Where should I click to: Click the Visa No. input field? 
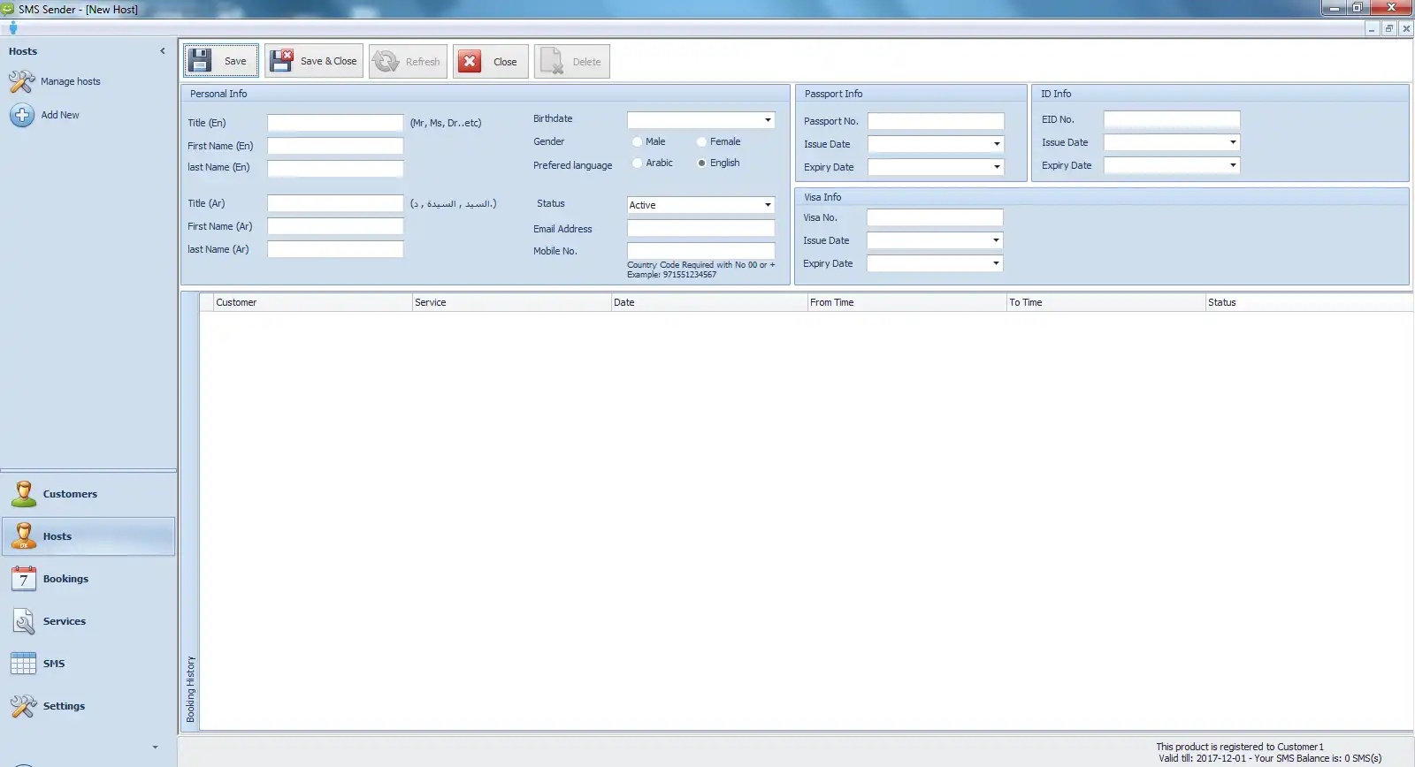tap(935, 217)
